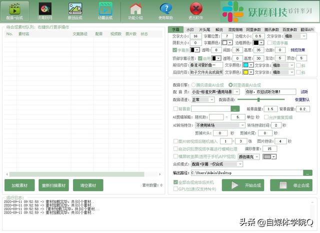Click the 清空素材 button
The image size is (320, 233).
pyautogui.click(x=88, y=185)
